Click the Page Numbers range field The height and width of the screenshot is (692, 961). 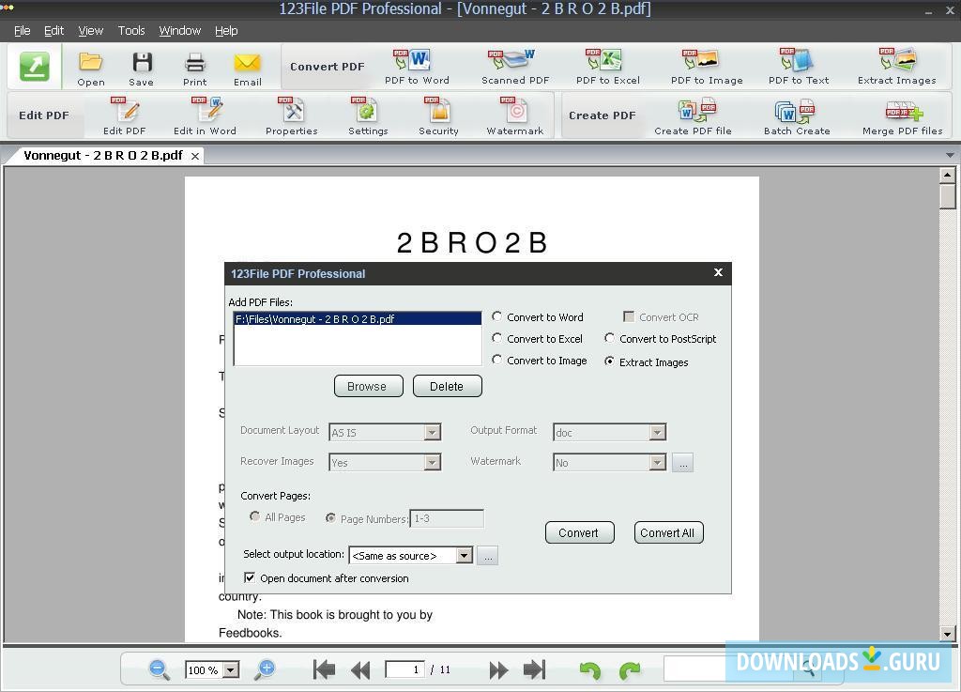pyautogui.click(x=447, y=518)
